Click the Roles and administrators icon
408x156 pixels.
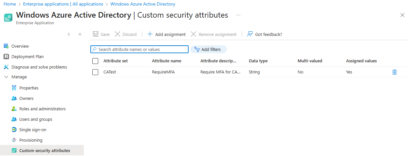tap(14, 109)
